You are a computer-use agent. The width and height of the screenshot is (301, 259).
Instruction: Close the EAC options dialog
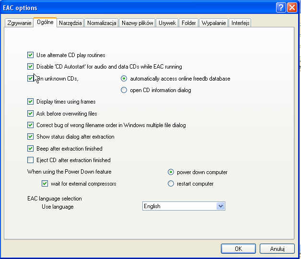pos(292,8)
